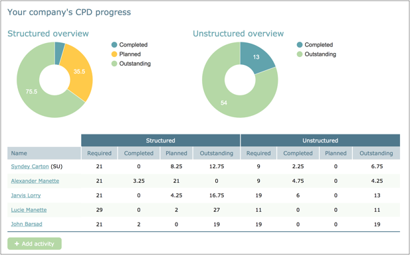
Task: Click the 3.25 completed value for Alexander Manette
Action: (139, 181)
